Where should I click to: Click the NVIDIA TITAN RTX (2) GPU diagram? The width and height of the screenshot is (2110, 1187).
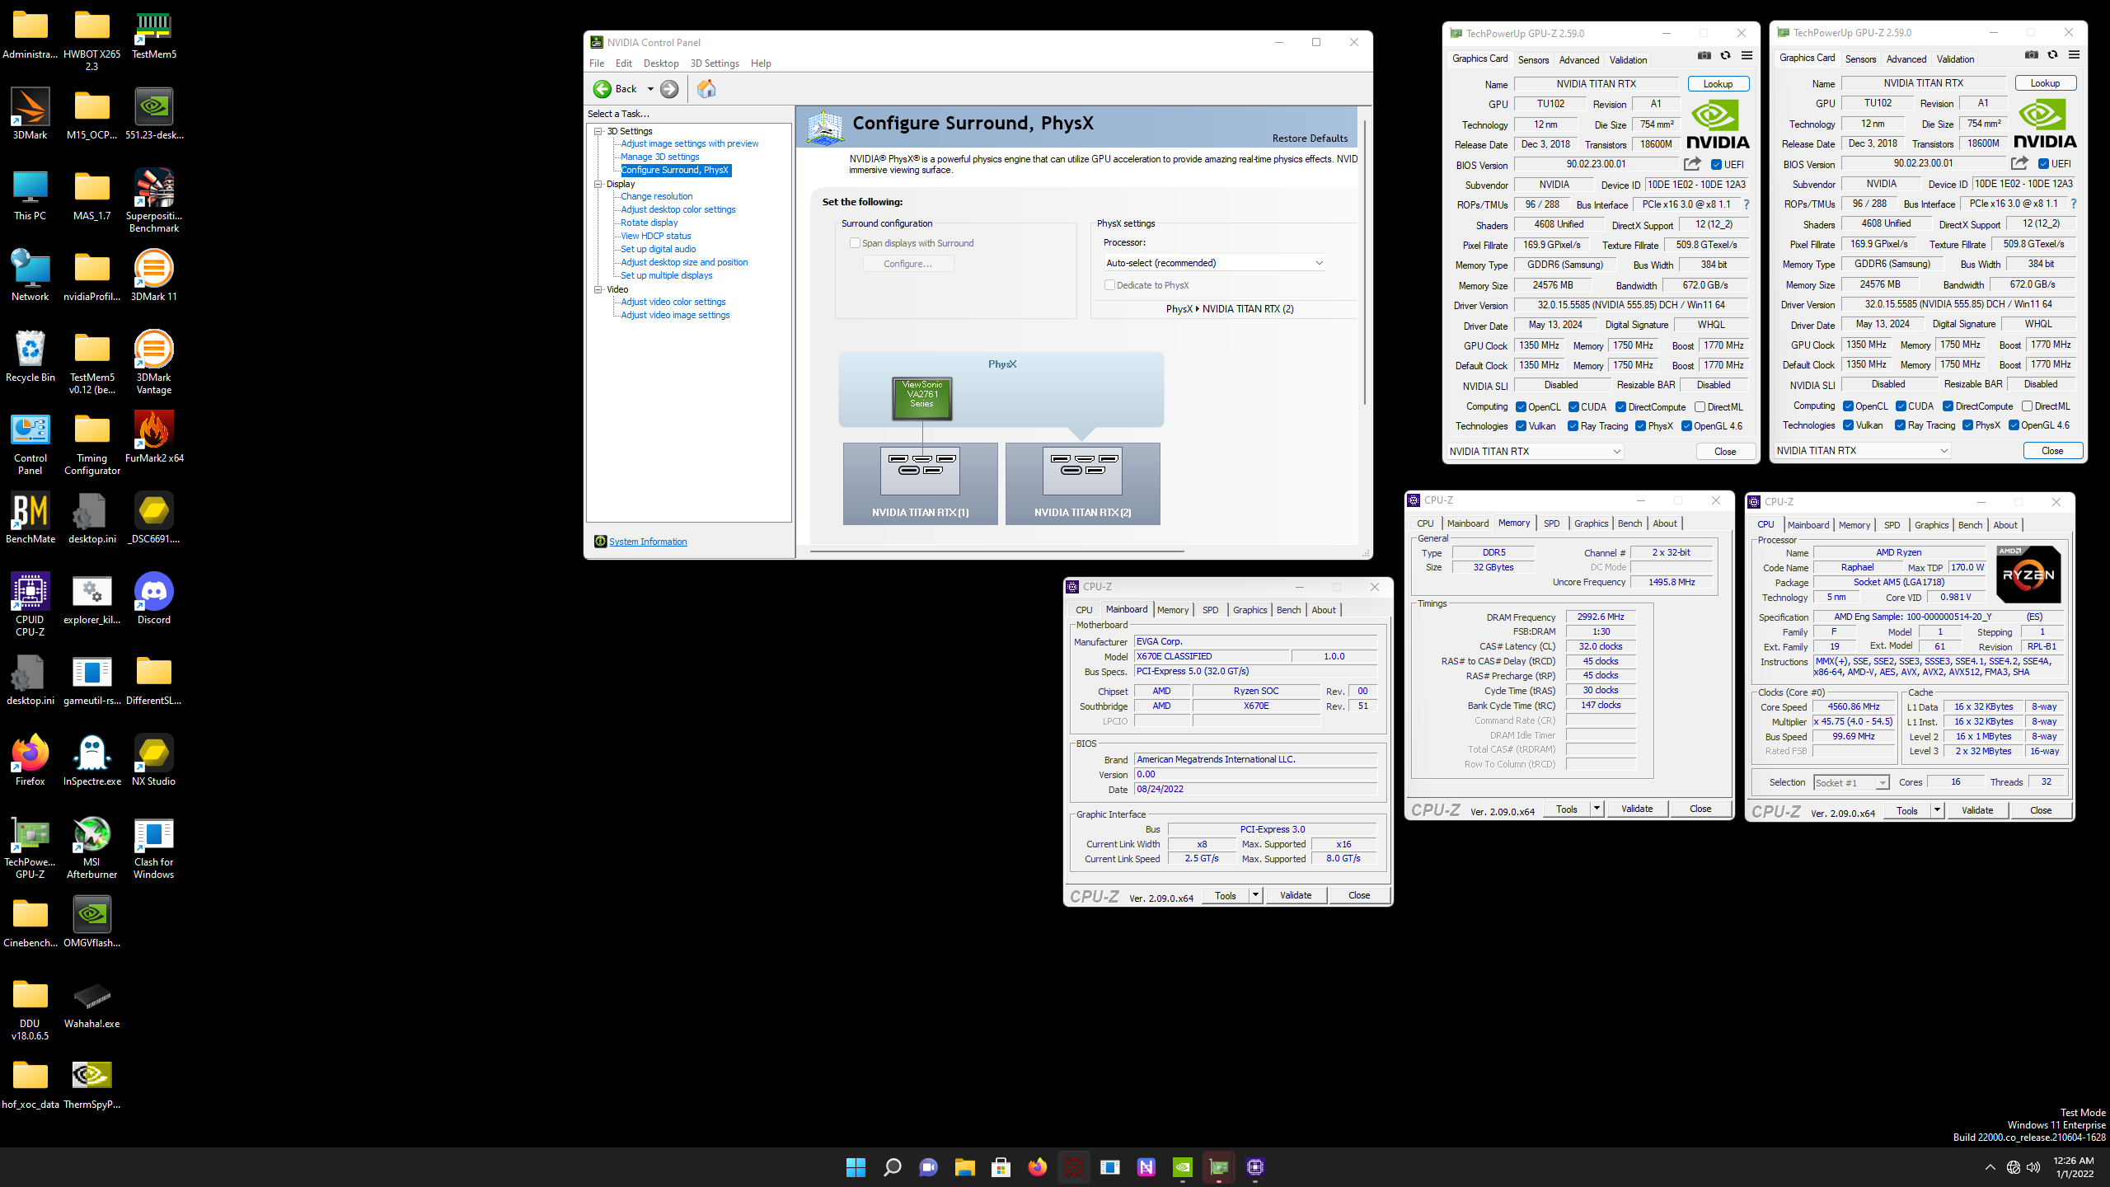coord(1082,484)
